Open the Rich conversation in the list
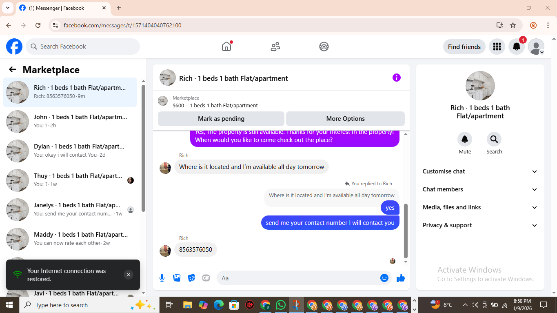 (70, 92)
